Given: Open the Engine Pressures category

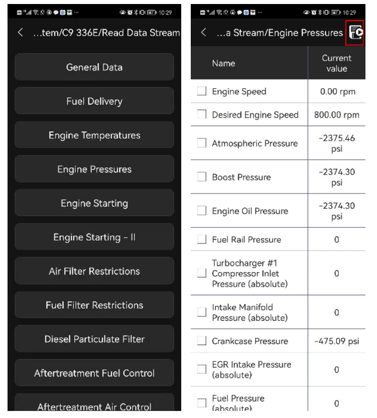Looking at the screenshot, I should click(94, 169).
